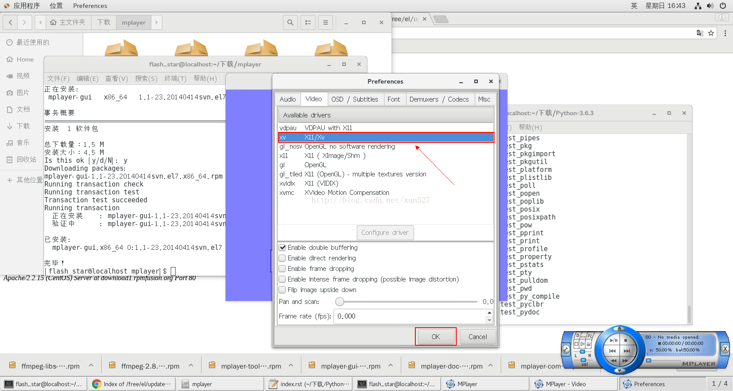Select xvmc XVideo Motion Compensation driver

pos(386,193)
